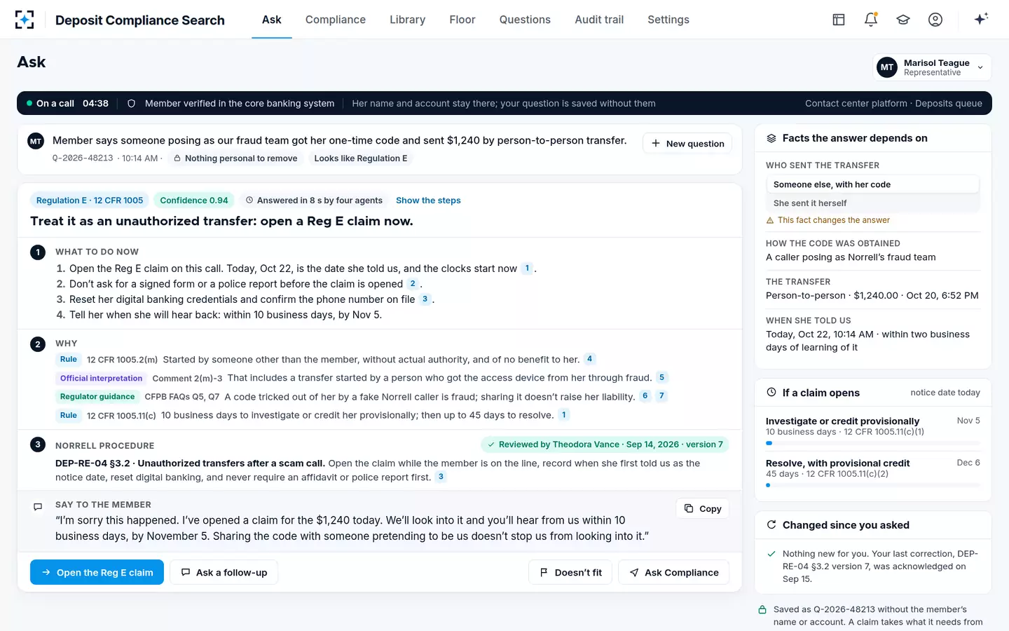Click the graduation cap training icon
Image resolution: width=1009 pixels, height=631 pixels.
(x=903, y=20)
